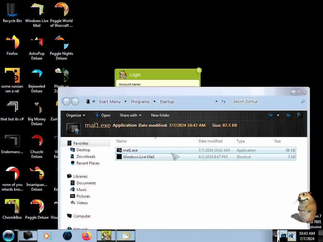This screenshot has height=242, width=323.
Task: Click the search magnifier icon
Action: click(x=303, y=101)
